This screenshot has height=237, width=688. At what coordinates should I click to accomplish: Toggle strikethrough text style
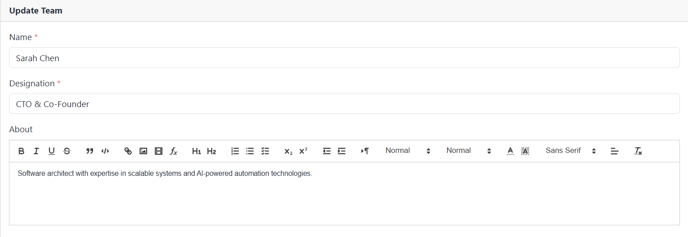(67, 151)
